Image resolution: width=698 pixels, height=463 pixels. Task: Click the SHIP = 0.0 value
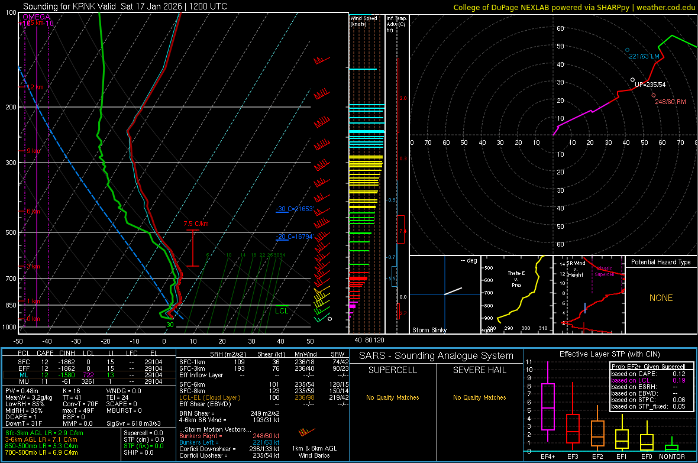138,452
